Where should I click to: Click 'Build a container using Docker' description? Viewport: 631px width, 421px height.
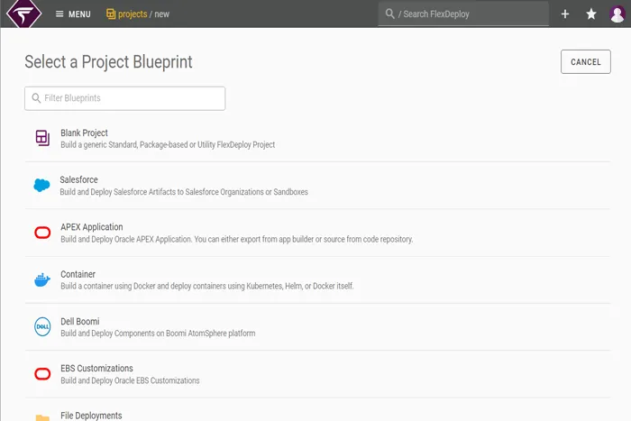click(207, 286)
